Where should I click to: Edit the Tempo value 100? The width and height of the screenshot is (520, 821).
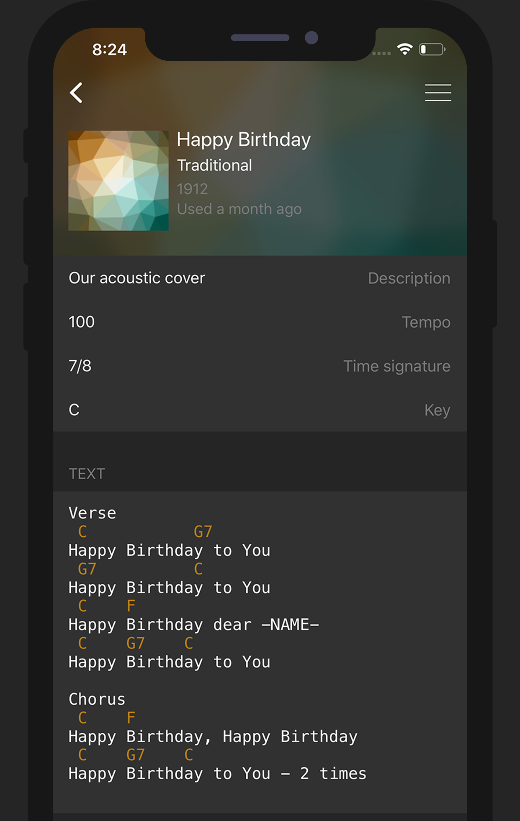pos(260,322)
